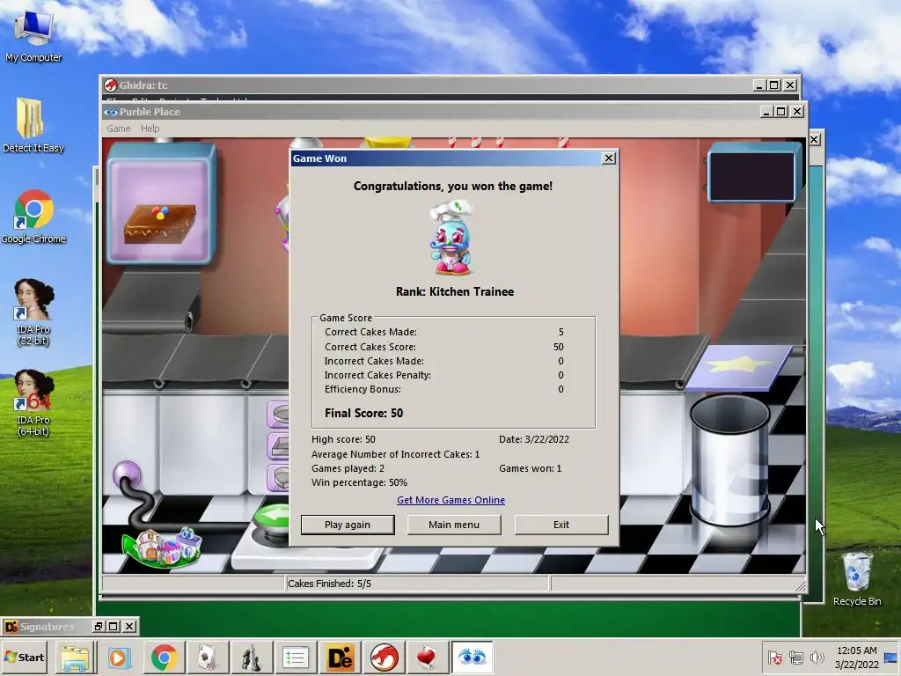Click the Rank: Kitchen Trainee label
Screen dimensions: 901x676
tap(455, 291)
